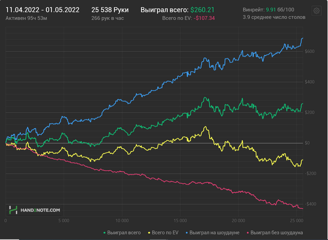
Task: Click the '25 538 Руки' hand count
Action: click(110, 10)
